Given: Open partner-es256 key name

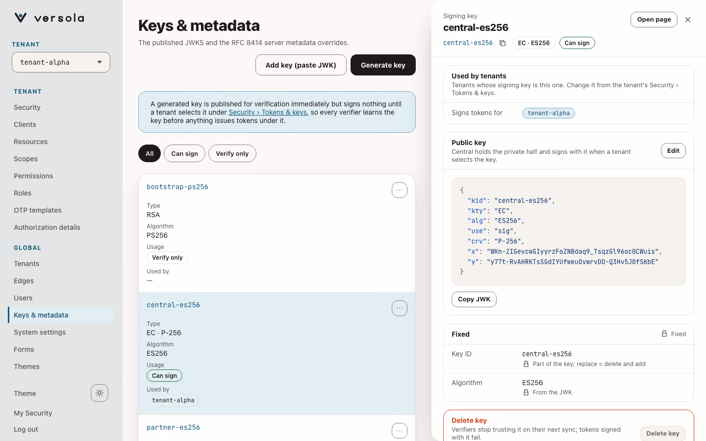Looking at the screenshot, I should pyautogui.click(x=173, y=427).
